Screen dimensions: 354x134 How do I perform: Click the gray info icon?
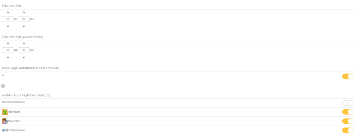coord(3,86)
